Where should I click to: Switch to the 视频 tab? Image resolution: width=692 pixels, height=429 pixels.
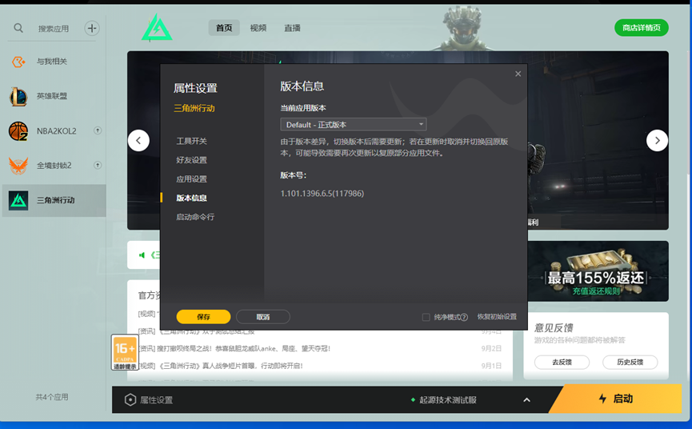[x=258, y=28]
